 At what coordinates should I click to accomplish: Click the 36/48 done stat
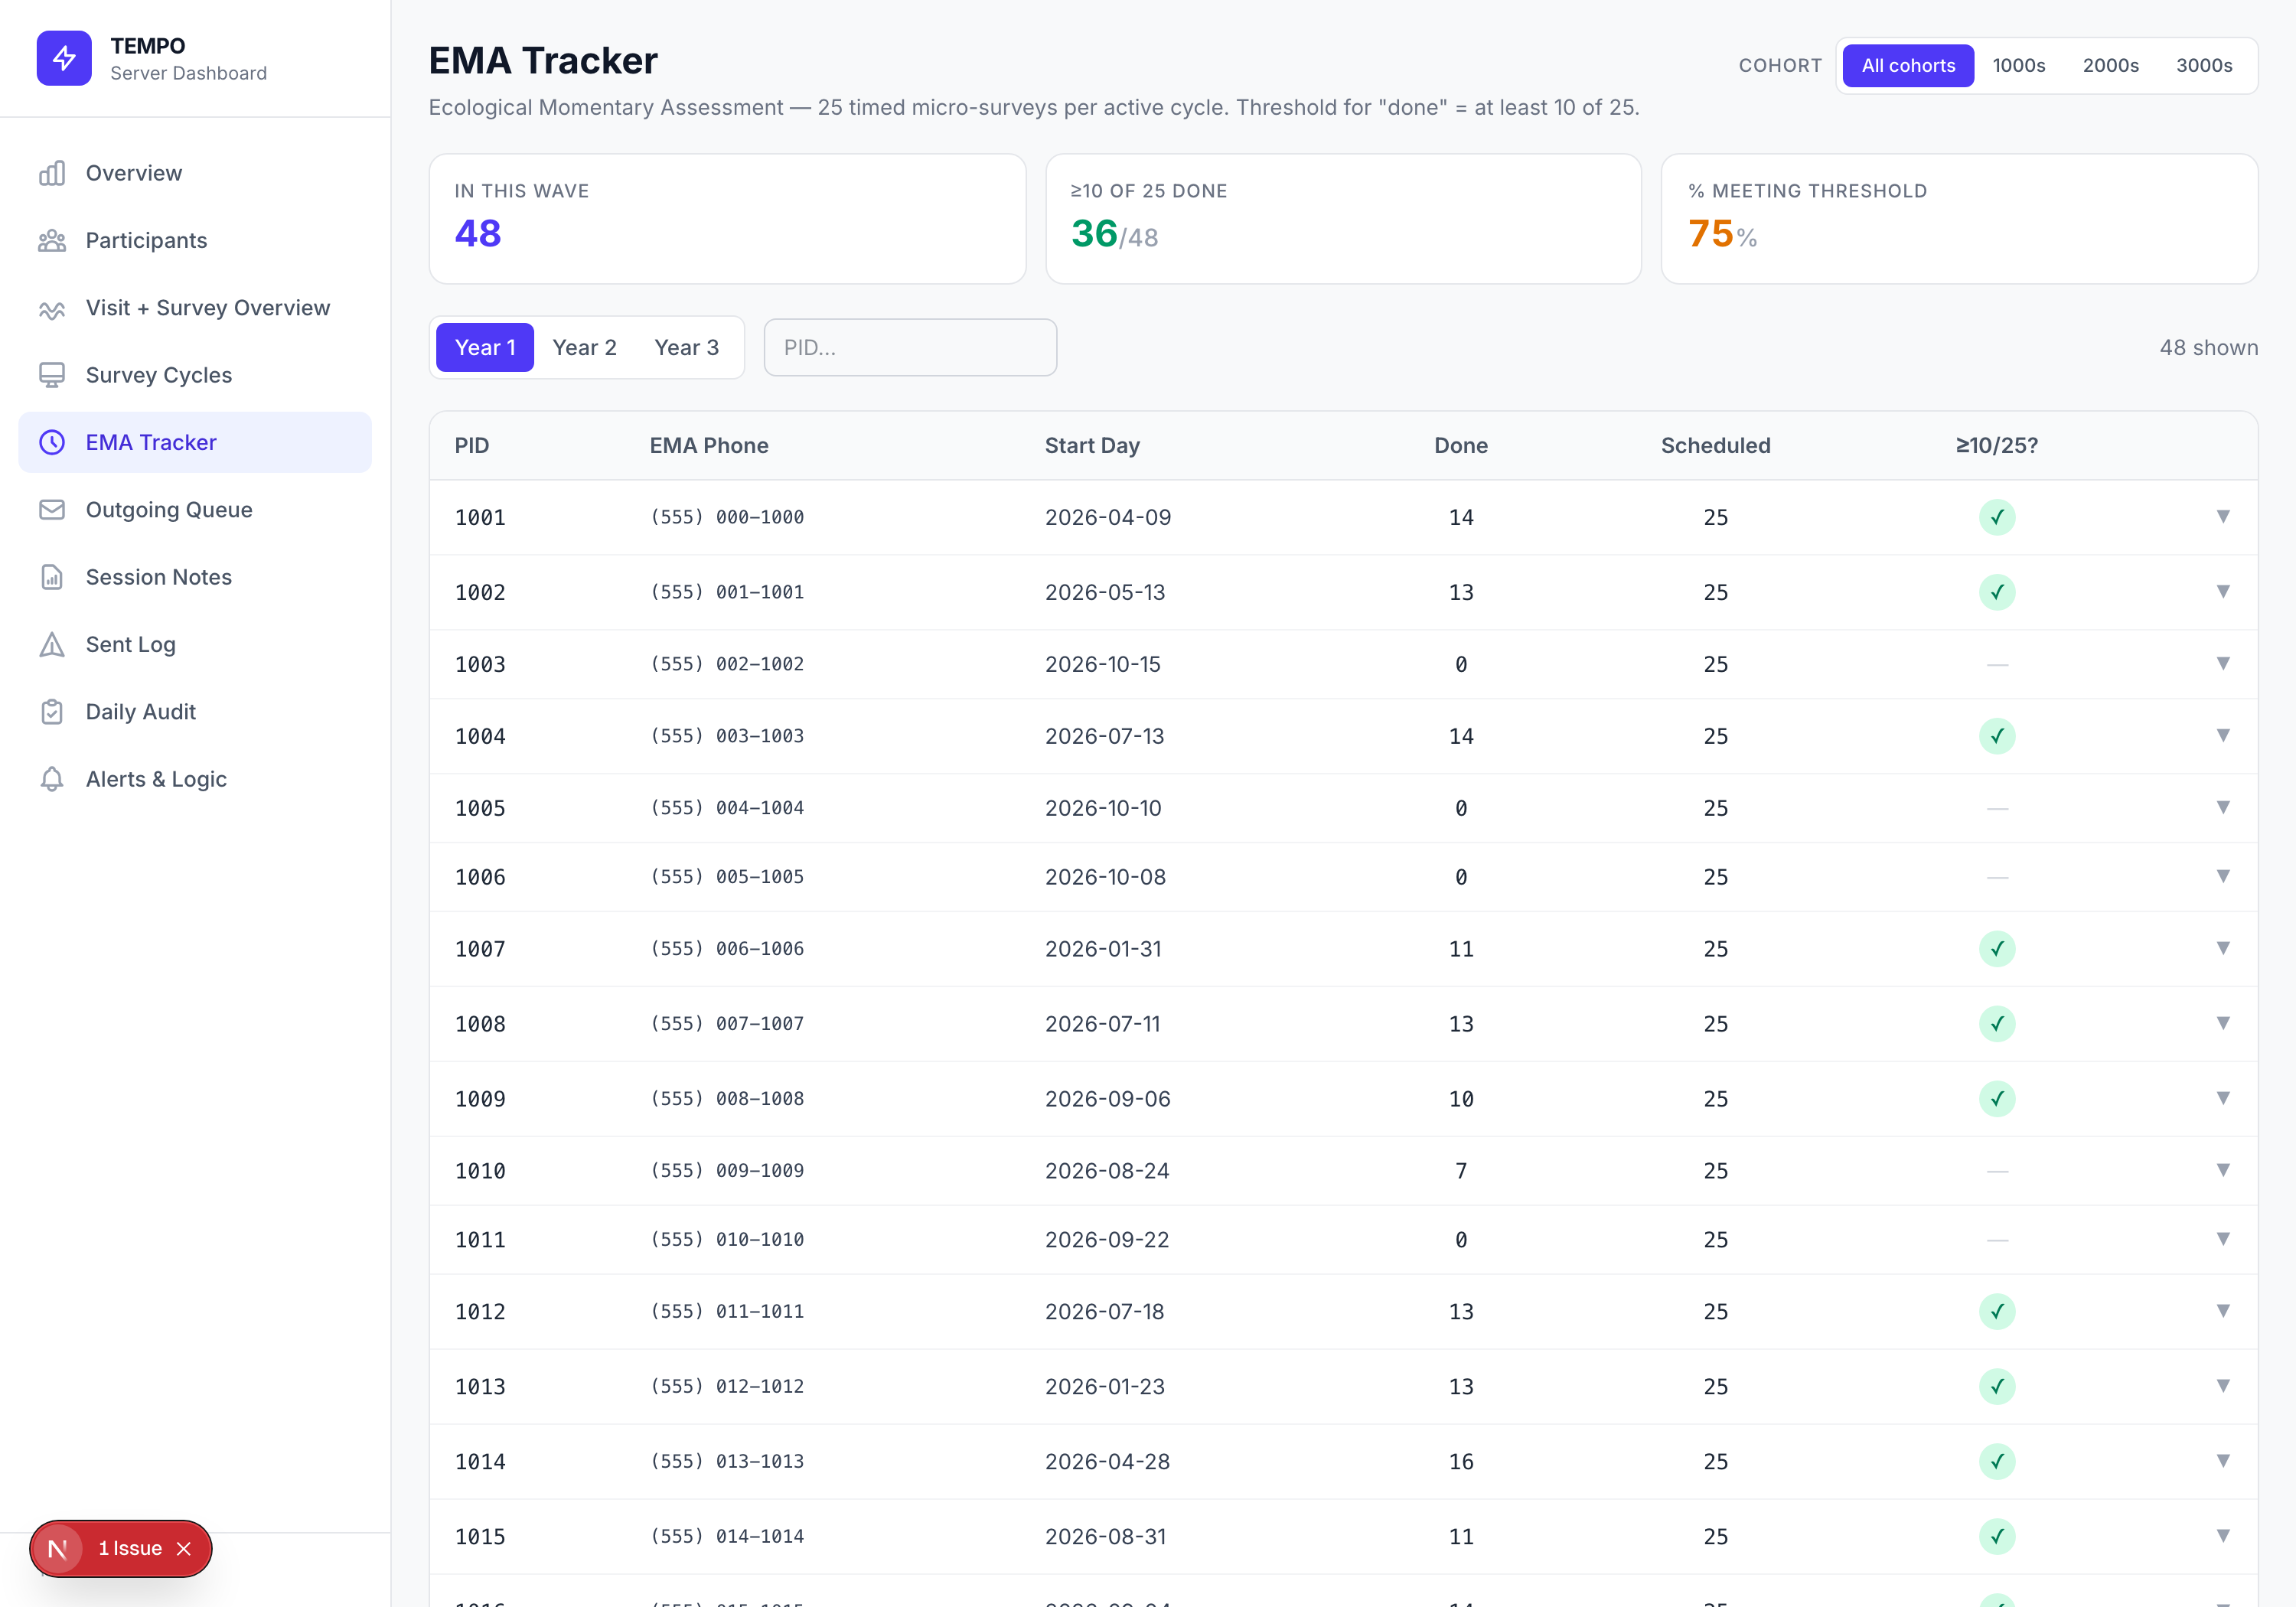[1114, 234]
